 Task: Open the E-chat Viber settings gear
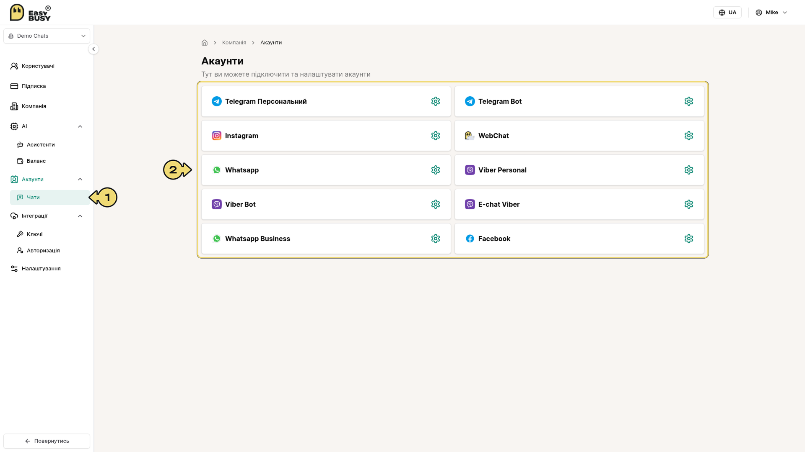point(689,204)
